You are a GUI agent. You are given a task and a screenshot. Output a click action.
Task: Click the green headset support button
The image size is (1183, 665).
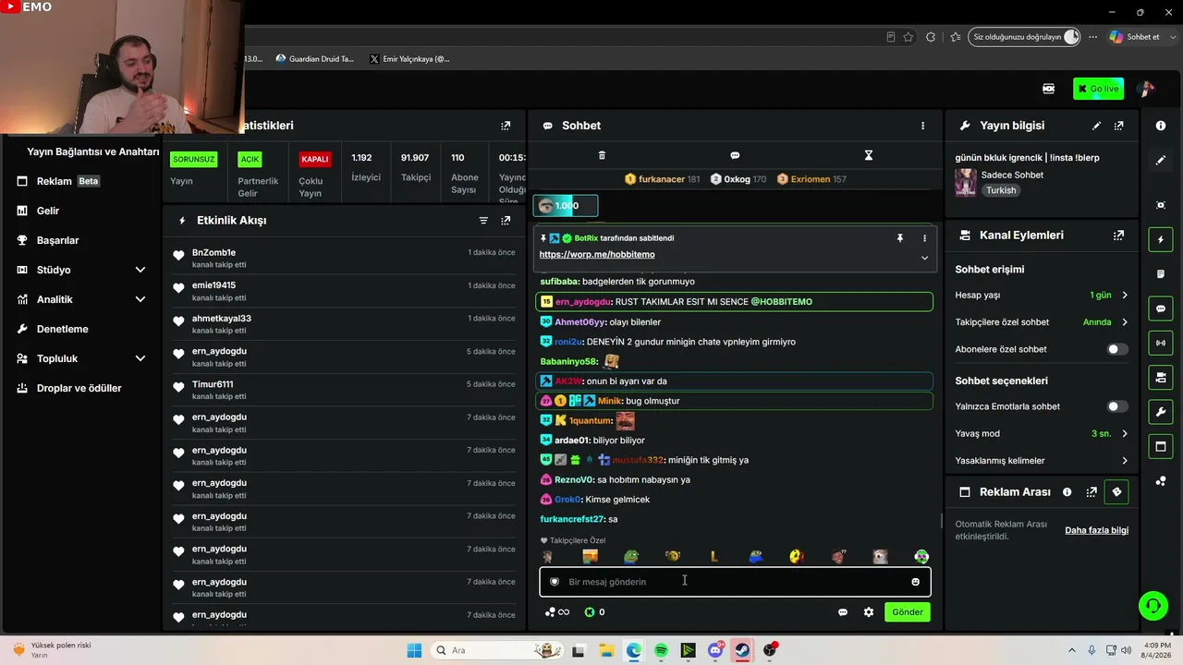pos(1153,606)
